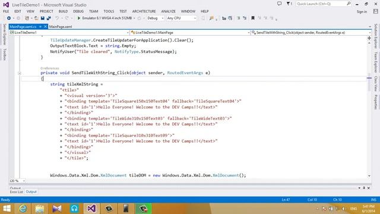Click the editor vertical scrollbar up arrow
Viewport: 380px width, 214px height.
[x=369, y=43]
